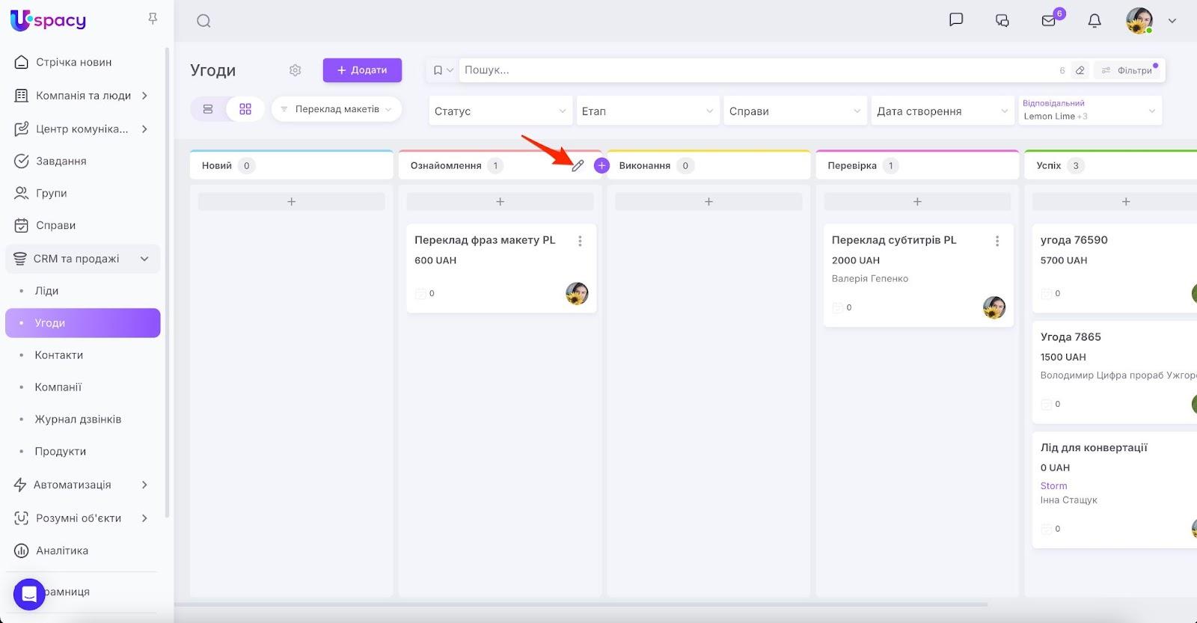
Task: Add a deal in the Ознайомлення column
Action: [500, 202]
